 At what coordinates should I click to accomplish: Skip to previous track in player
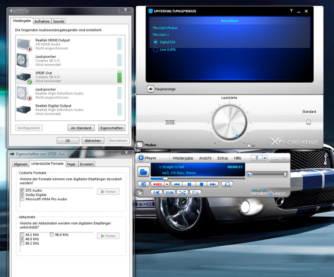coord(177,184)
